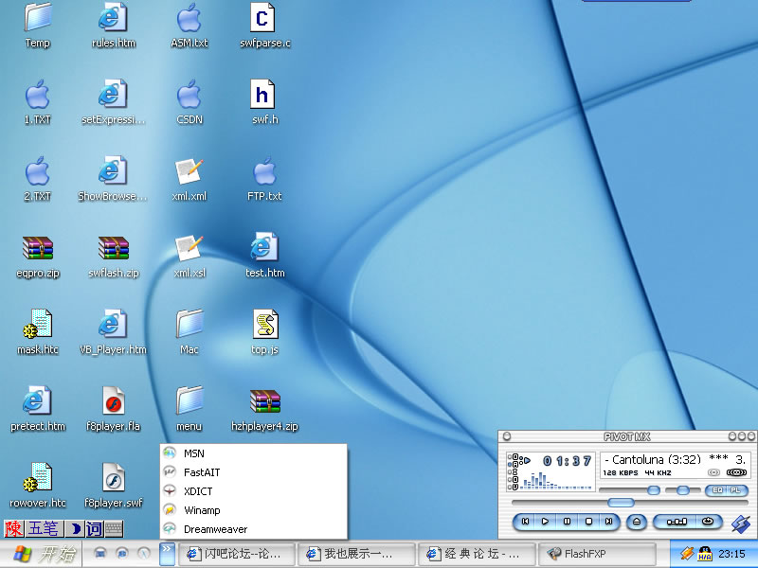758x568 pixels.
Task: Toggle shuffle in the Winamp player
Action: (x=677, y=522)
